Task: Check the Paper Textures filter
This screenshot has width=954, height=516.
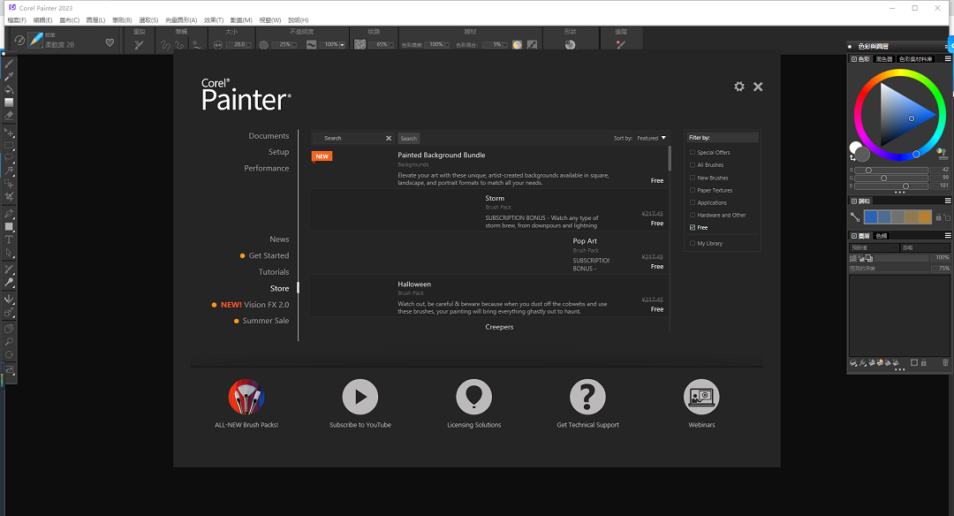Action: tap(693, 190)
